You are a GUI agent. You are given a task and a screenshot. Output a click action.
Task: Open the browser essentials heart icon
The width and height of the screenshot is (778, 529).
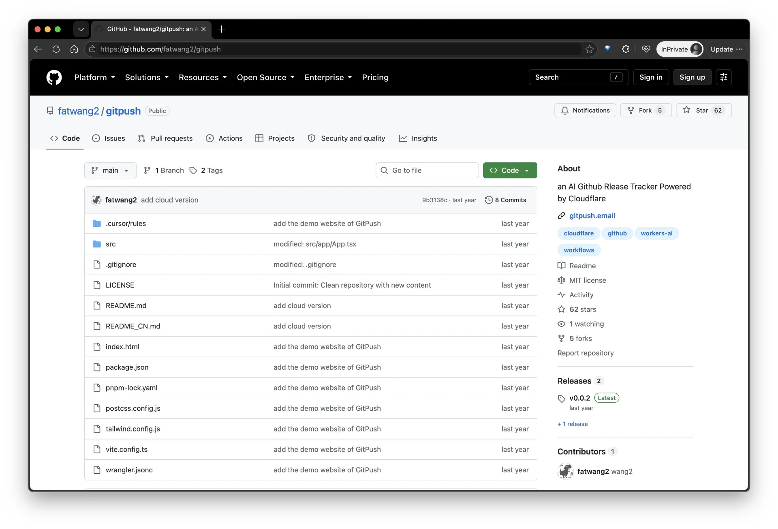(x=646, y=49)
